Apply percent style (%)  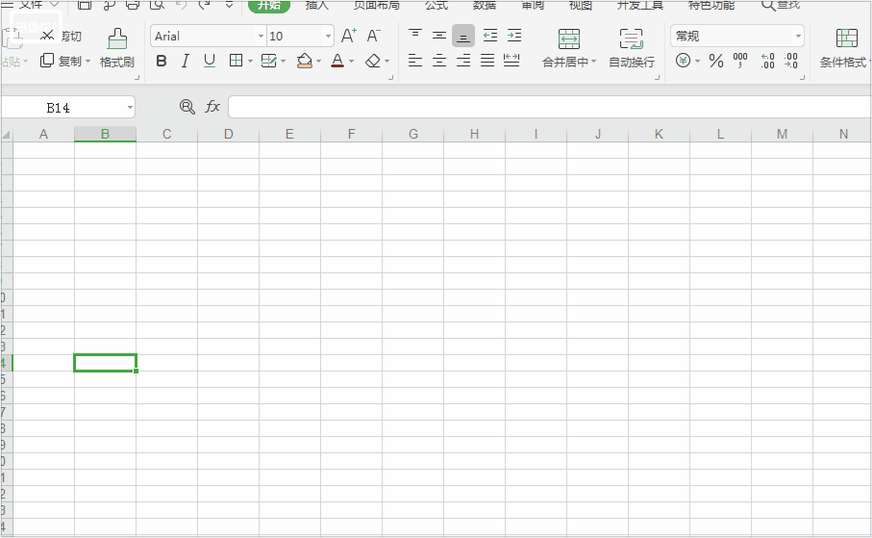(x=716, y=60)
